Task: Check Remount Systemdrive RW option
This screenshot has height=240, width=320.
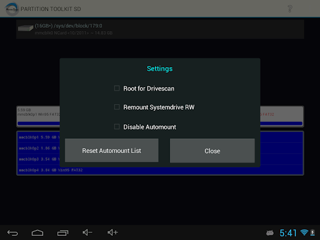Action: pyautogui.click(x=116, y=107)
